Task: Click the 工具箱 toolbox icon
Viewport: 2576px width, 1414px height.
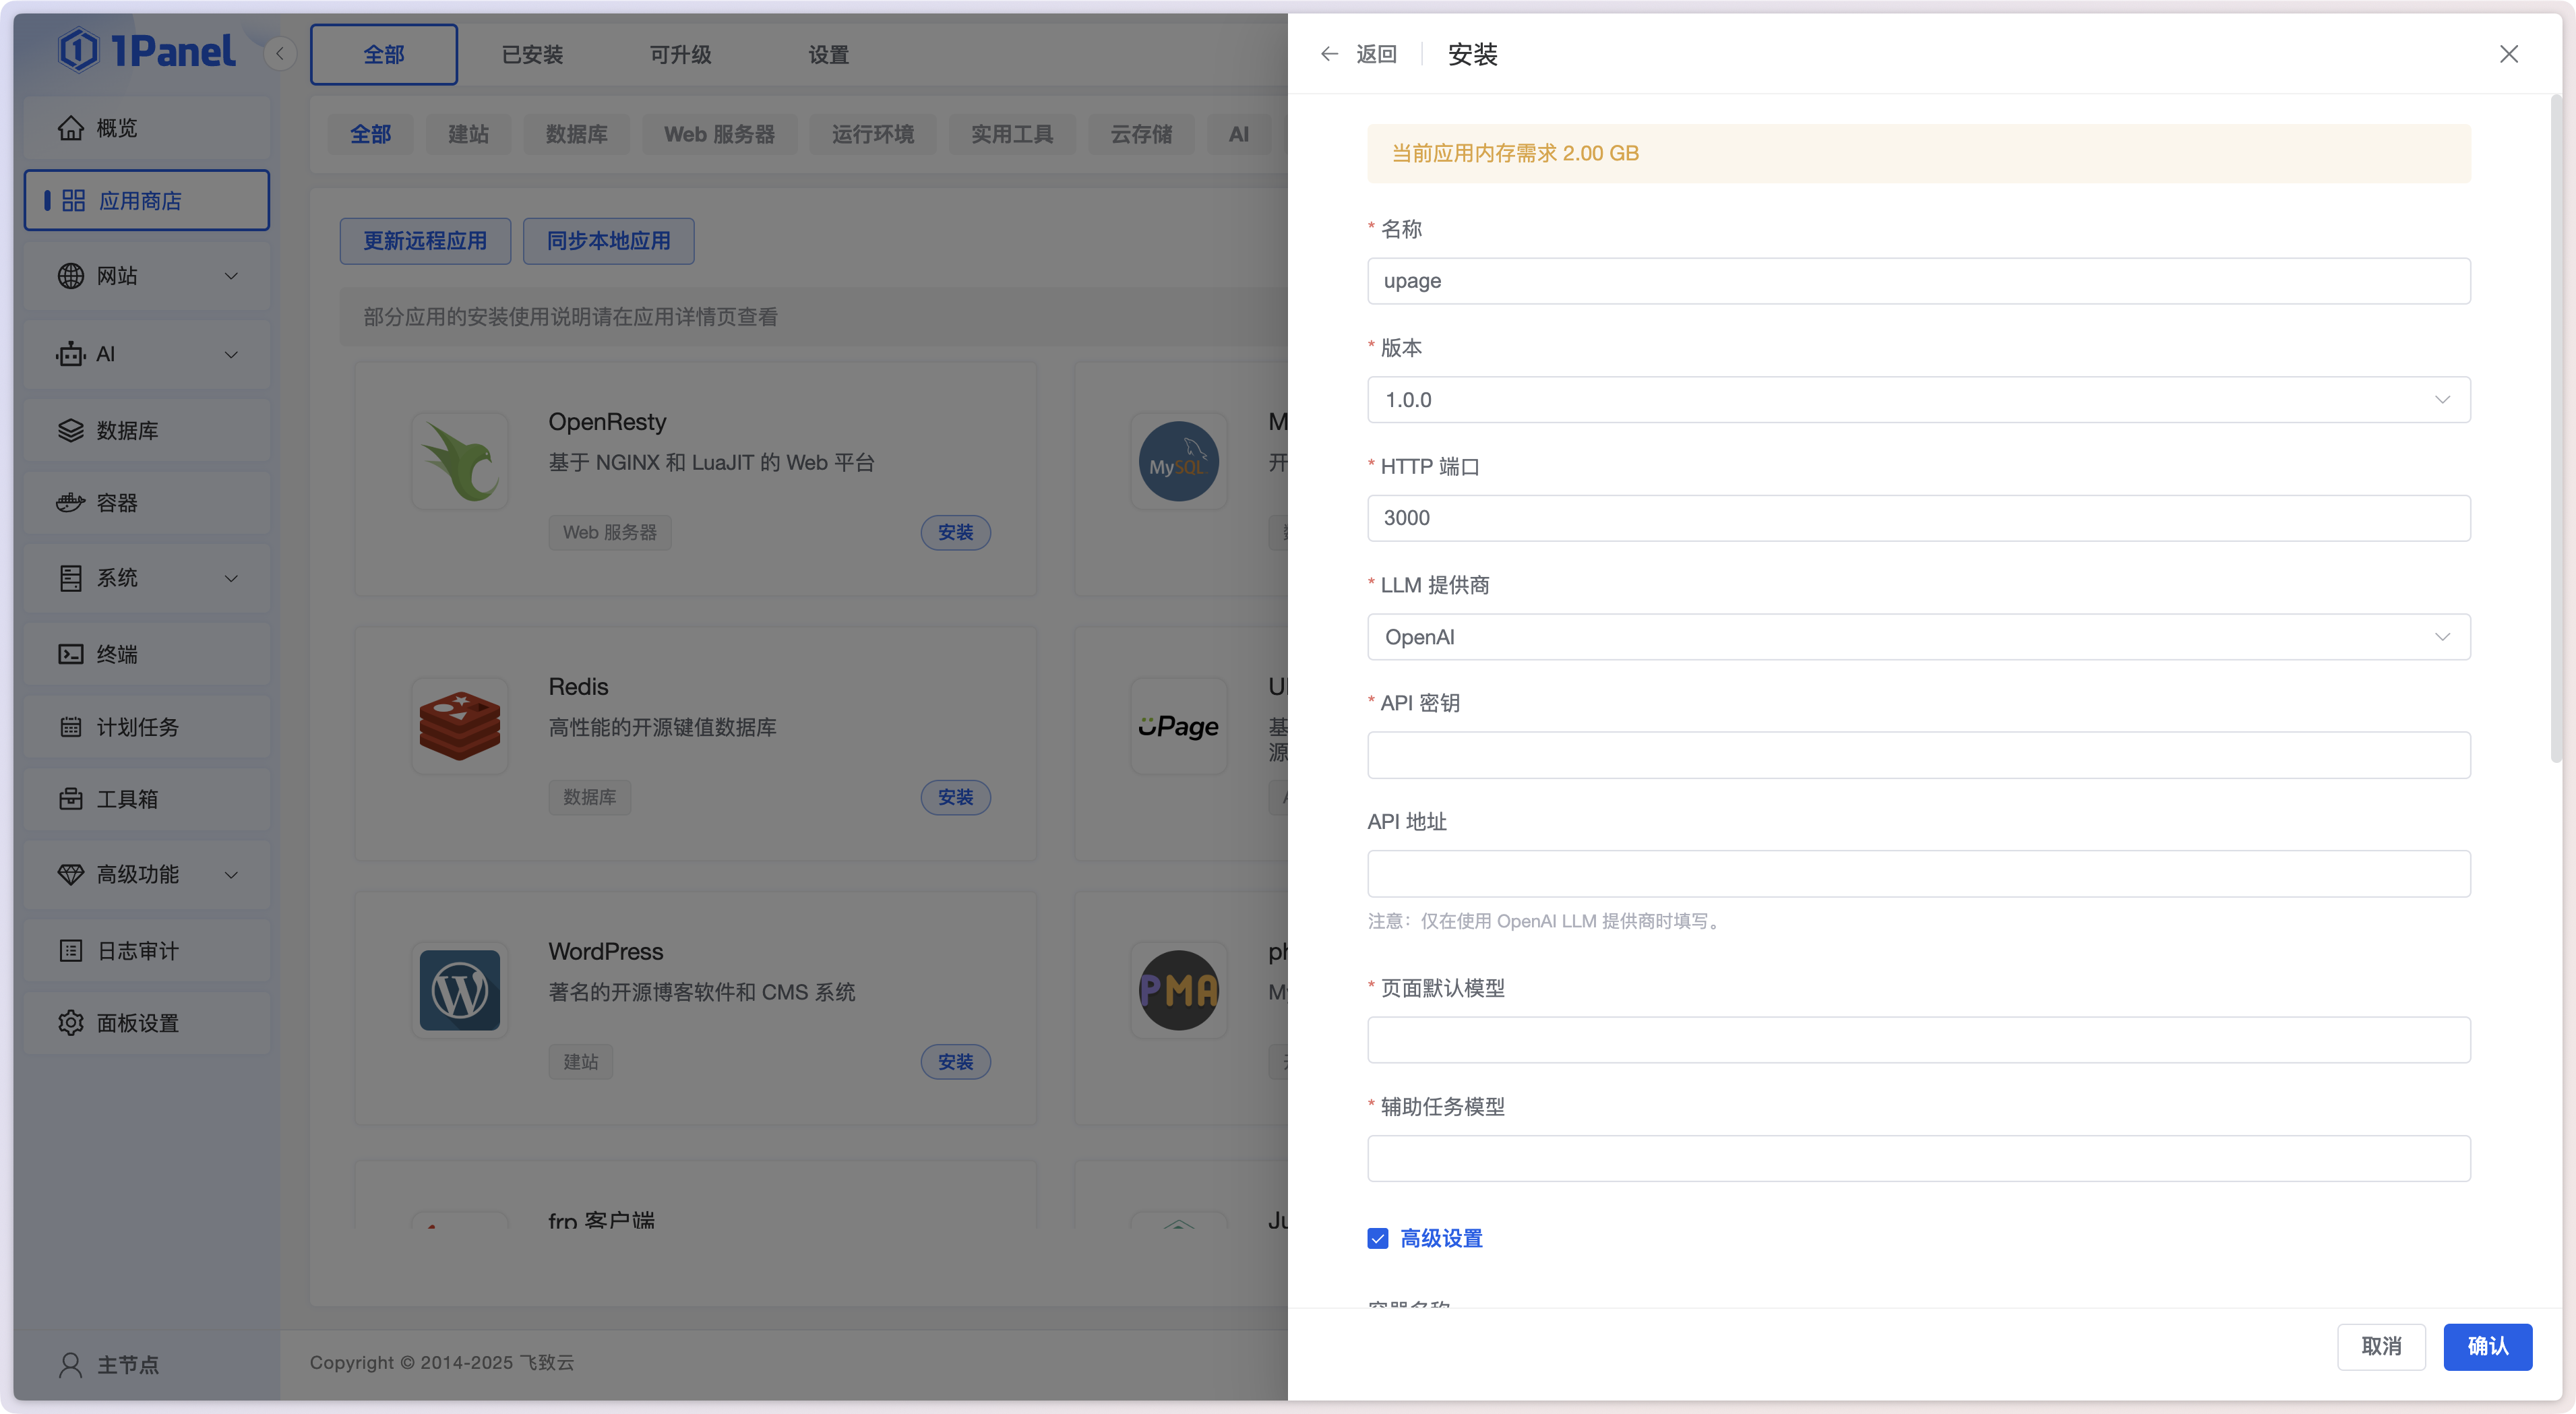Action: (70, 799)
